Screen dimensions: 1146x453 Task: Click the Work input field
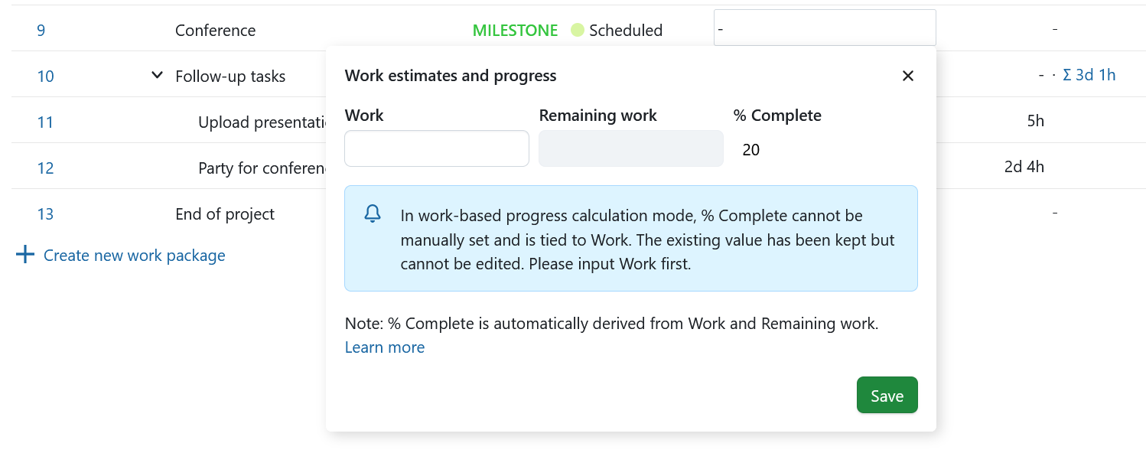pos(436,148)
